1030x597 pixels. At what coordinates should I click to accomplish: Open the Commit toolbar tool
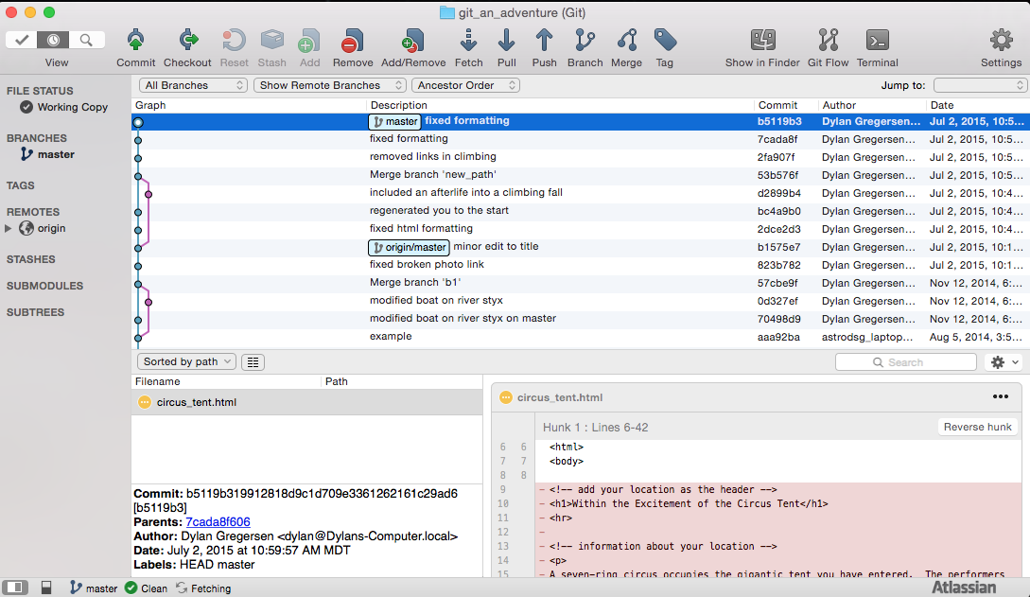[x=135, y=48]
